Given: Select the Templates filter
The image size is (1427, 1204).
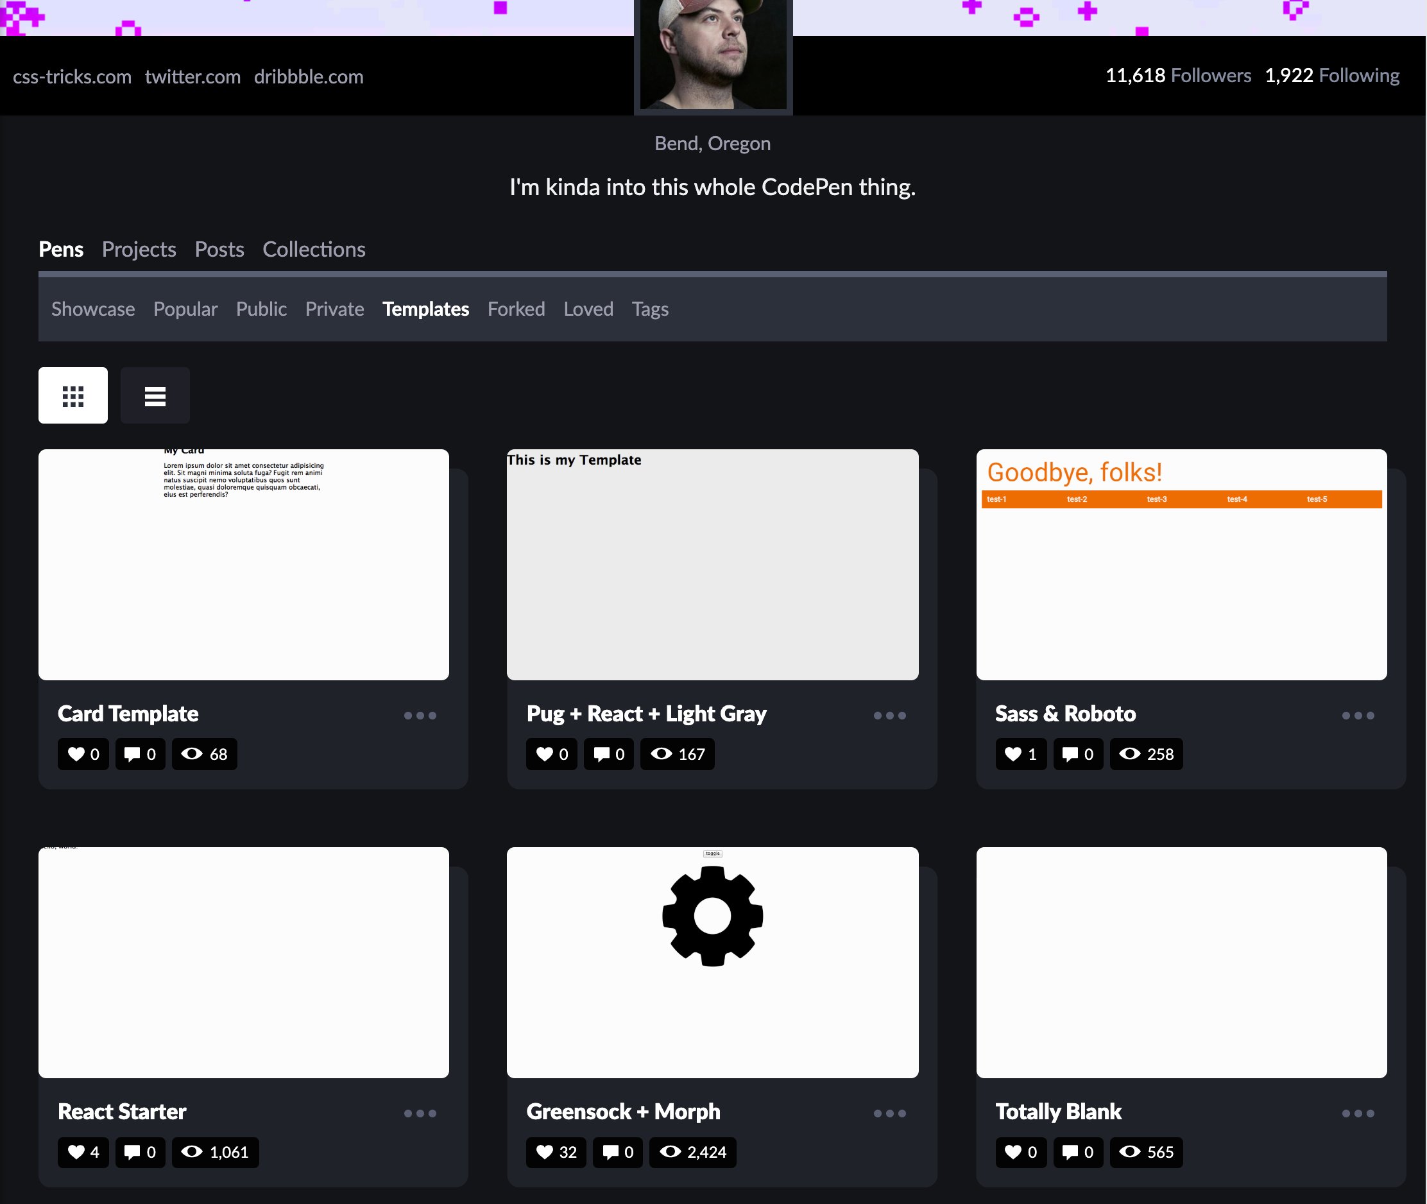Looking at the screenshot, I should pos(425,309).
